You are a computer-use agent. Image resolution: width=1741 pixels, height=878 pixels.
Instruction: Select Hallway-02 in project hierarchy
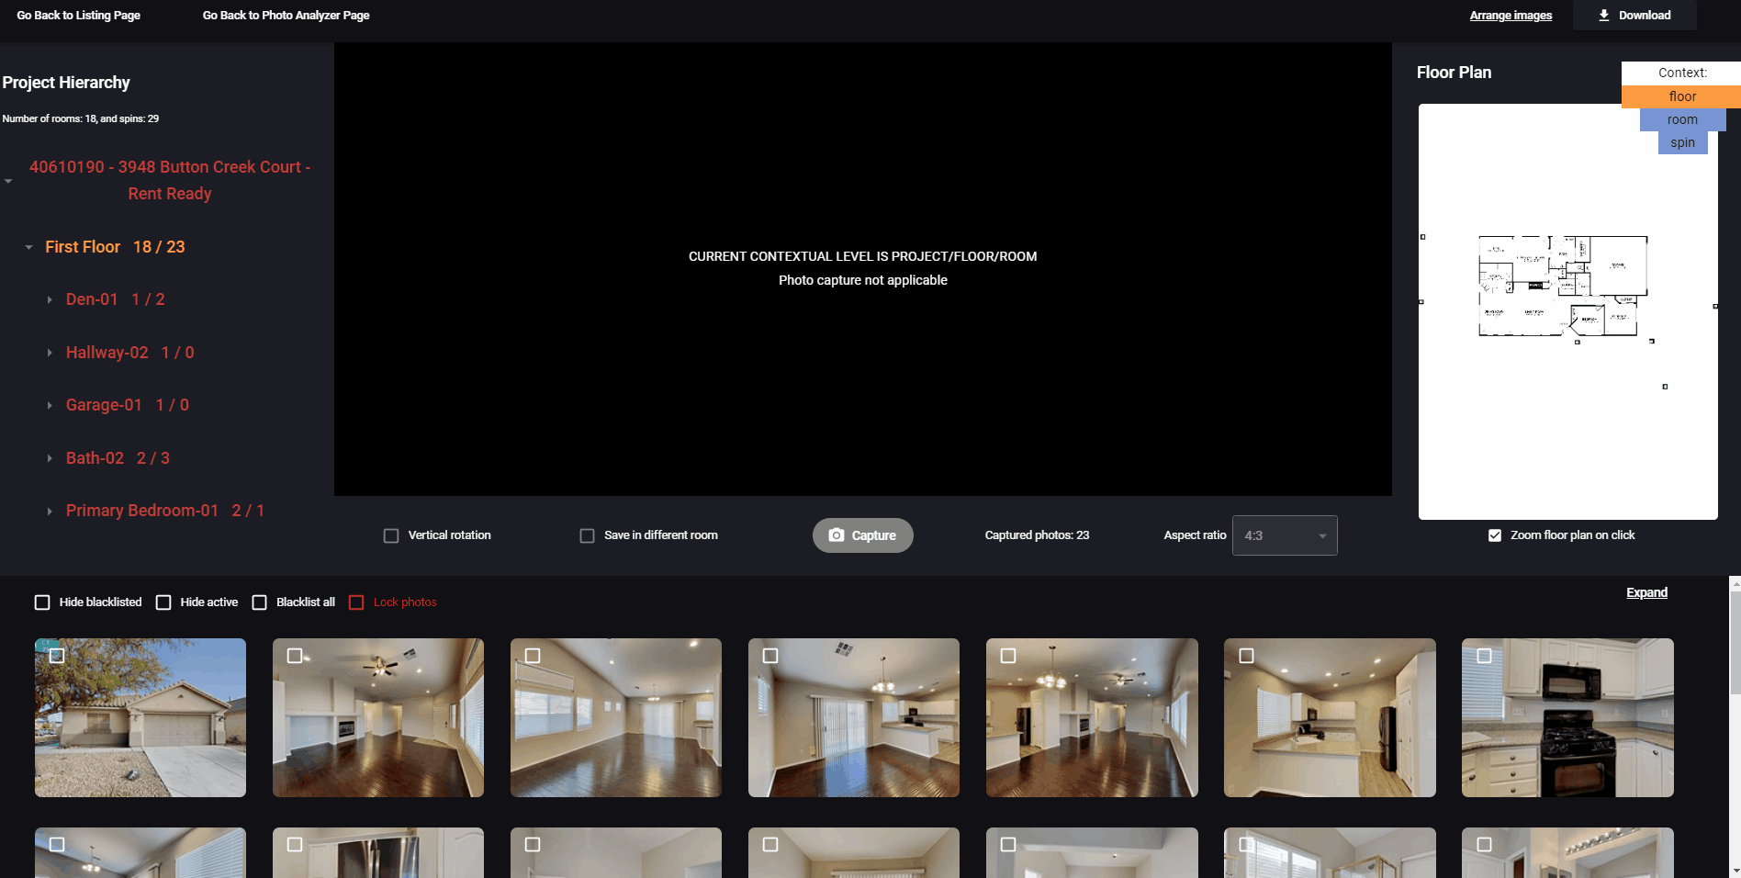(x=130, y=353)
